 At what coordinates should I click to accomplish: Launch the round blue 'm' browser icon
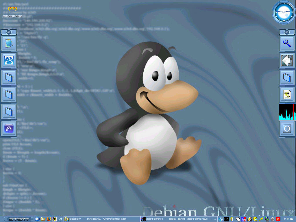pyautogui.click(x=37, y=219)
